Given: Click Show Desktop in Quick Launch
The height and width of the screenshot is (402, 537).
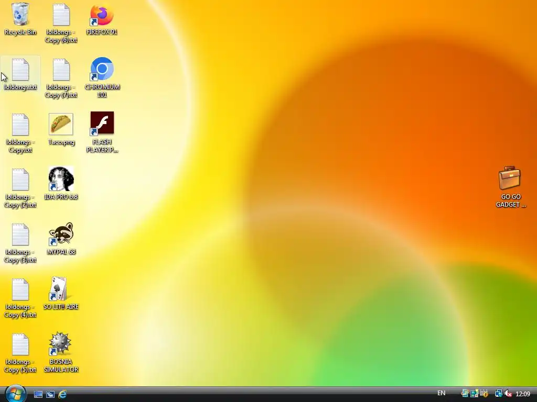Looking at the screenshot, I should (38, 394).
